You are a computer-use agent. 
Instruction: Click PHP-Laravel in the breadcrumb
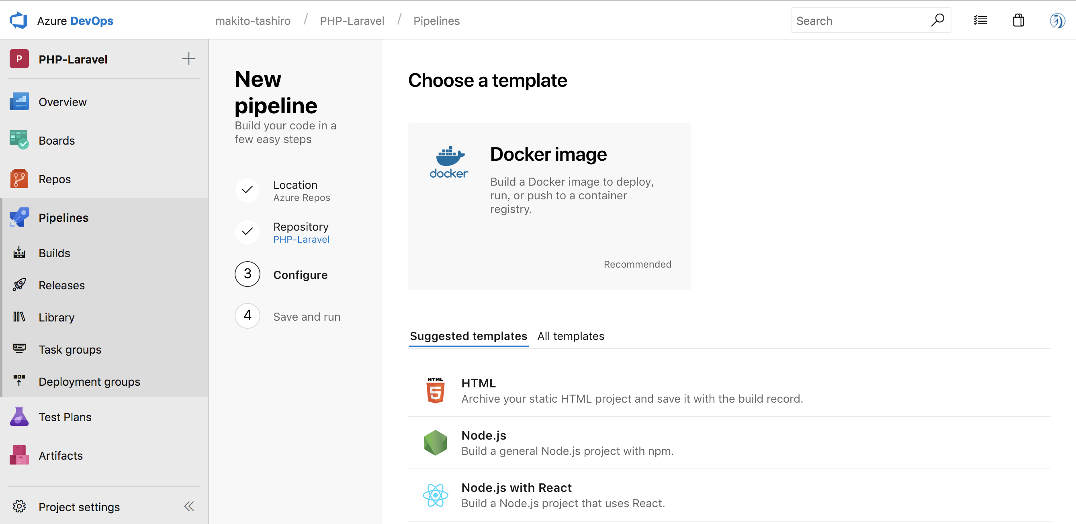(352, 21)
